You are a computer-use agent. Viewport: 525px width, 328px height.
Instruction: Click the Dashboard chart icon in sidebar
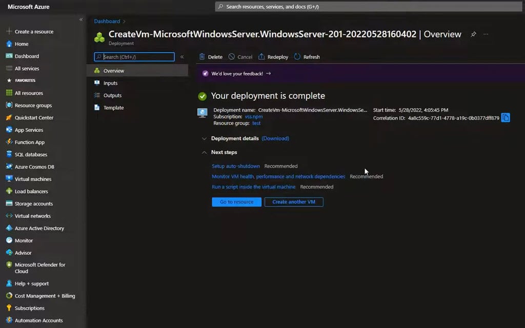pos(9,56)
